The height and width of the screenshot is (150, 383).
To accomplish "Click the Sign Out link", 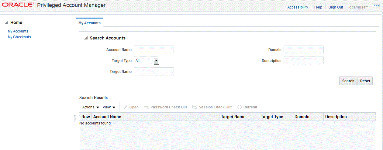I will 336,7.
